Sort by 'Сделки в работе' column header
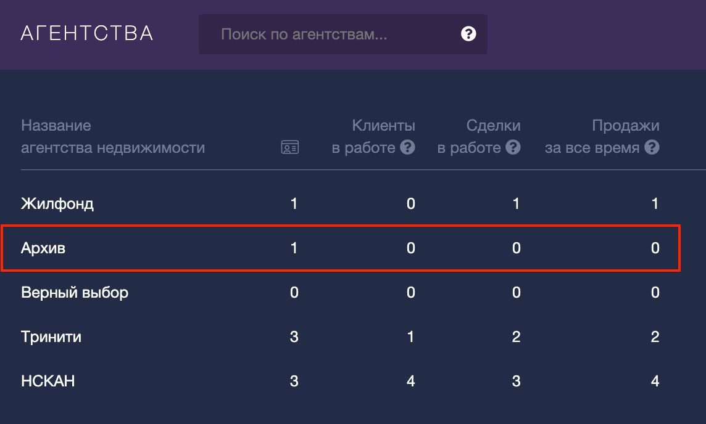 coord(479,137)
